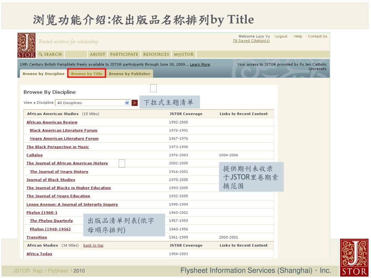Open Lenox Avenue: A Journal of Interarts Inquiry
This screenshot has height=278, width=371.
pyautogui.click(x=72, y=204)
